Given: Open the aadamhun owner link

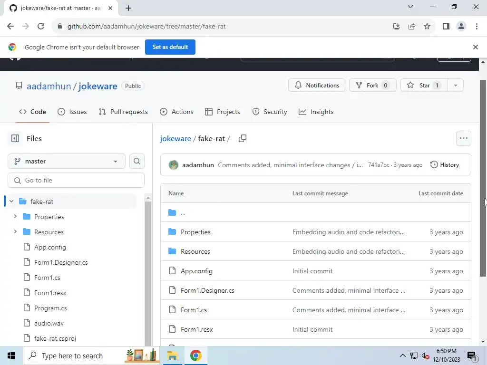Looking at the screenshot, I should 49,86.
